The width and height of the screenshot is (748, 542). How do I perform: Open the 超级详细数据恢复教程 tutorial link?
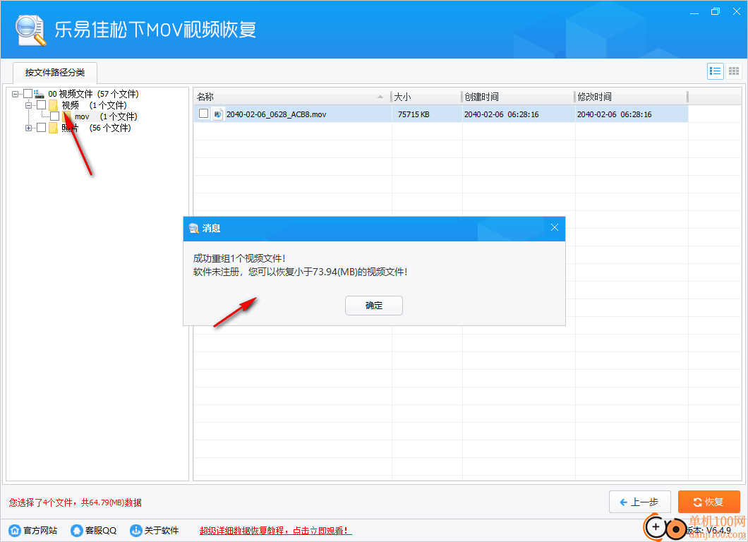[275, 531]
